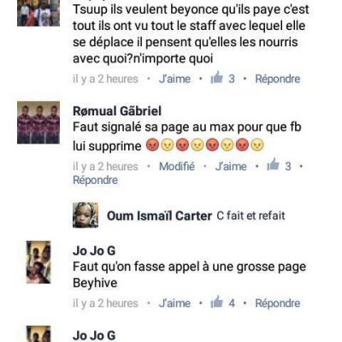This screenshot has width=342, height=342.
Task: Reply to Jo Jo G's Beyhive comment
Action: 278,304
